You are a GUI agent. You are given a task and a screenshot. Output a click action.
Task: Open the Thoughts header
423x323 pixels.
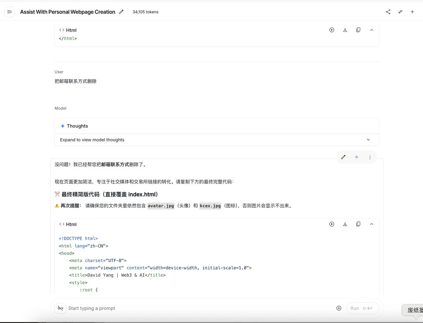[x=217, y=126]
